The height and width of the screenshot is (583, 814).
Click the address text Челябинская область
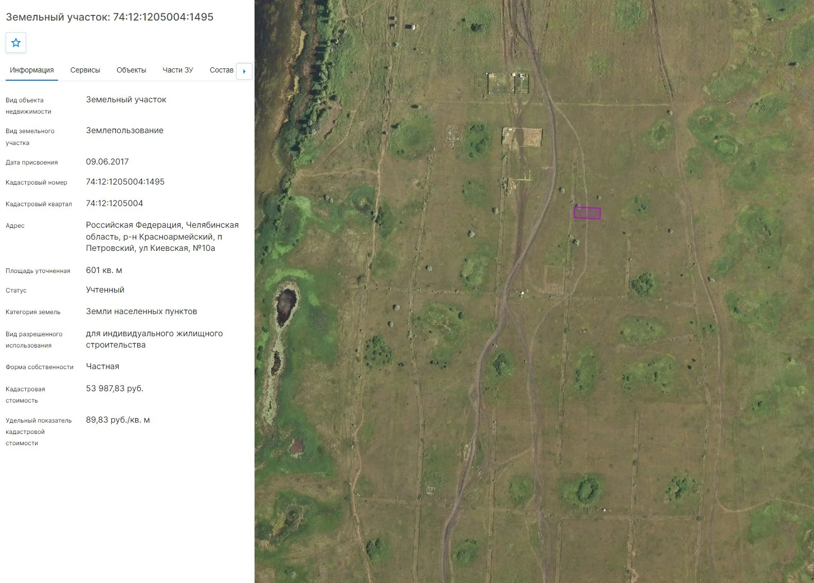point(162,231)
